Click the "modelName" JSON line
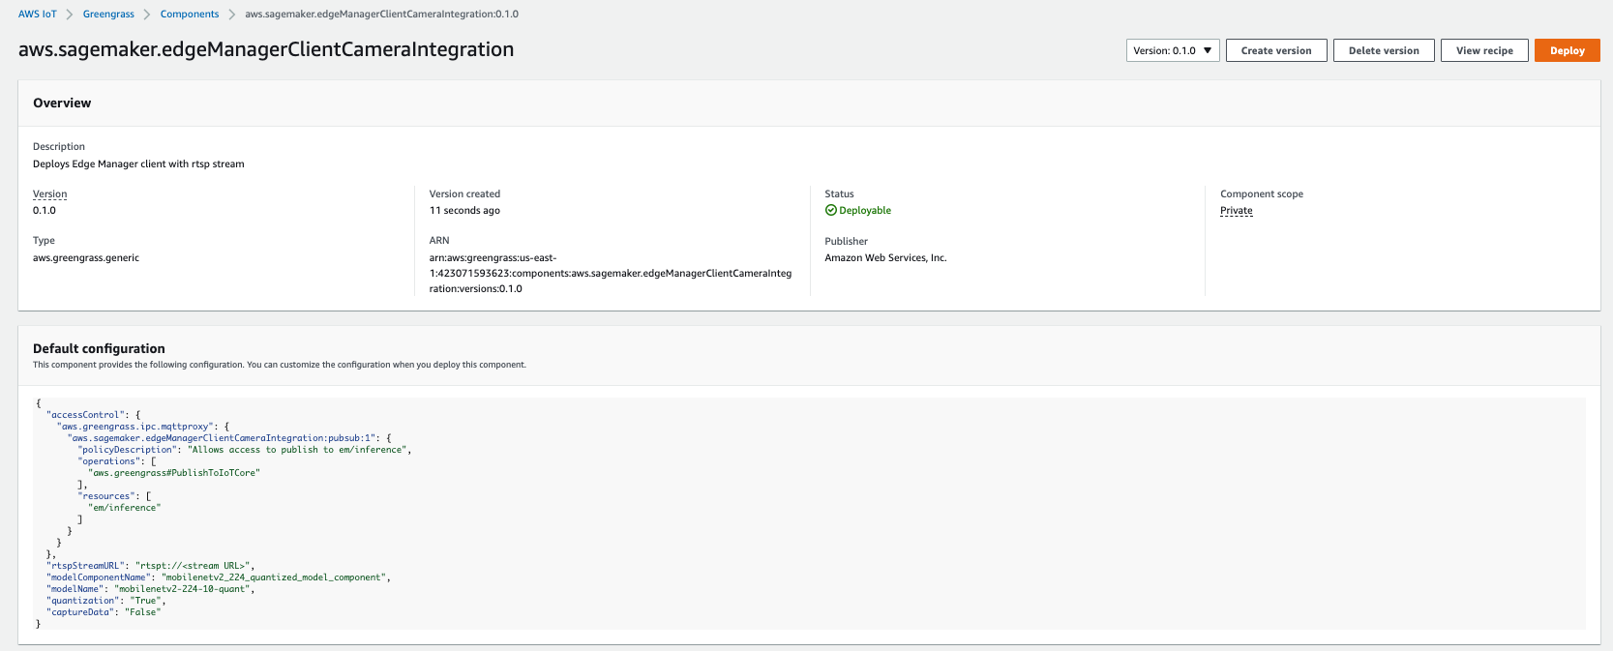 coord(151,589)
